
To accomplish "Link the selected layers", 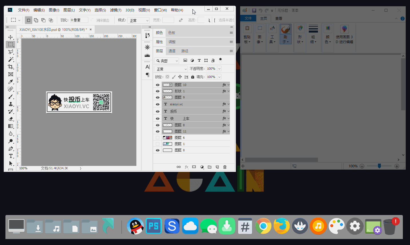I will tap(179, 167).
